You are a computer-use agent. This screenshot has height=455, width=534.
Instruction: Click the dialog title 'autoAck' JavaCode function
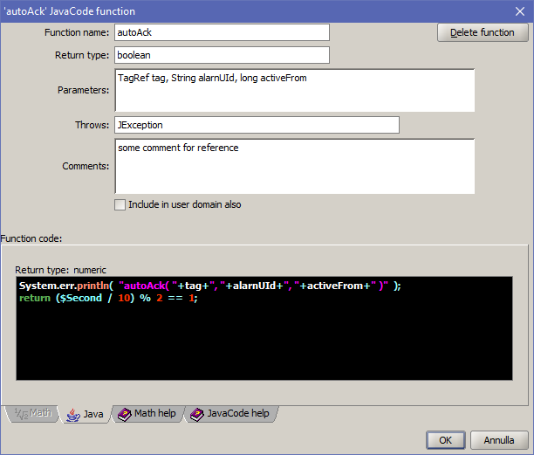70,11
